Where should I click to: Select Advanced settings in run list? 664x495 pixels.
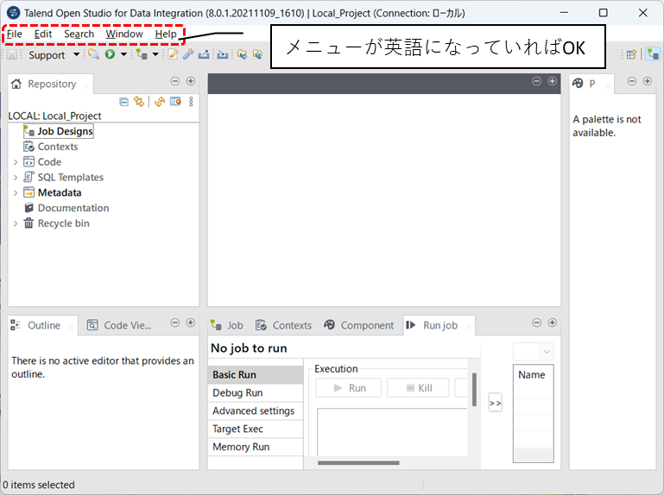(256, 410)
